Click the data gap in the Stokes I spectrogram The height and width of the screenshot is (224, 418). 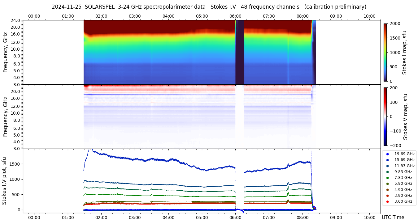coord(240,53)
